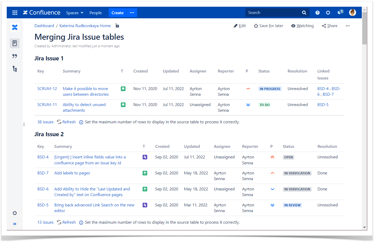
Task: Click the page restrictions unlocked padlock icon
Action: pyautogui.click(x=117, y=26)
